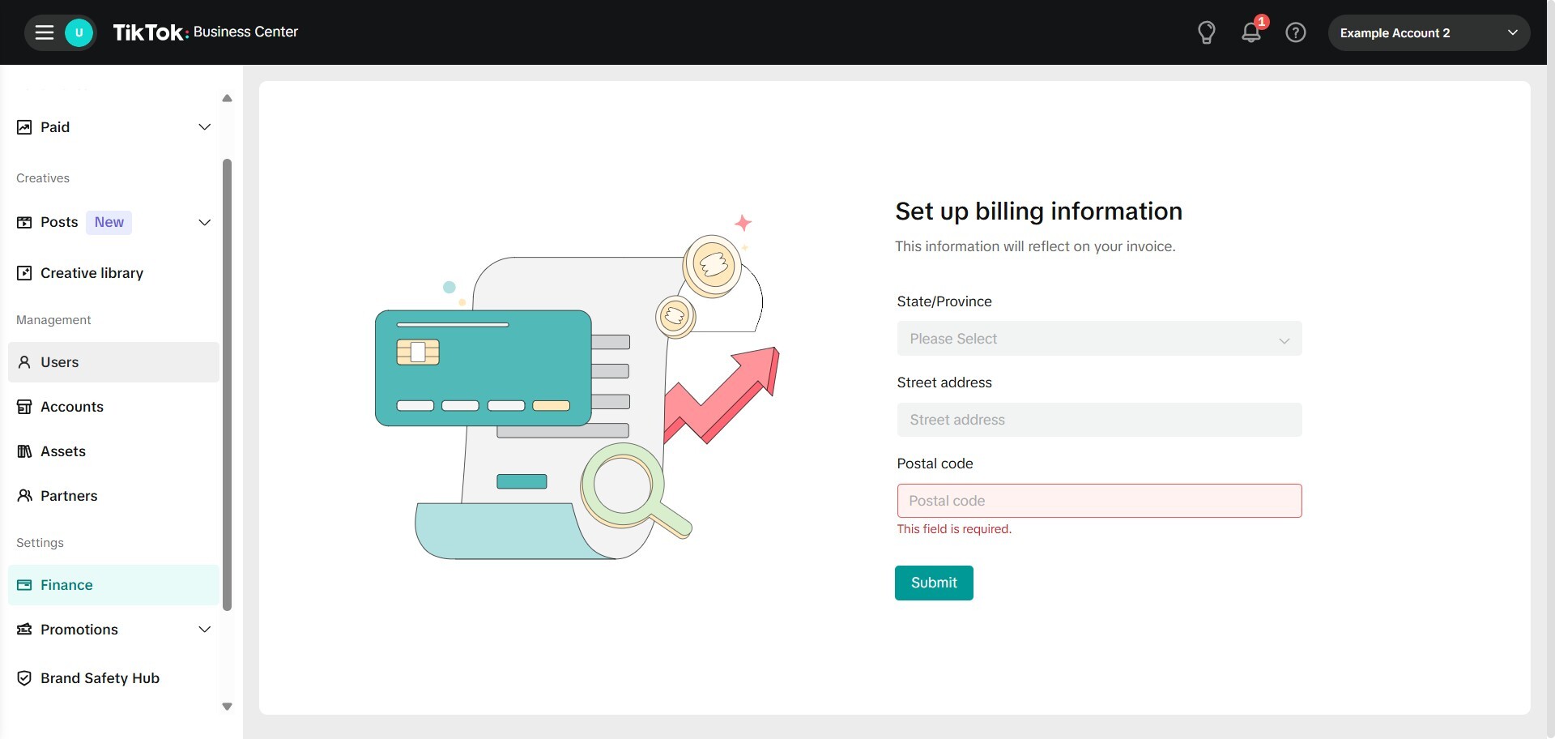This screenshot has height=739, width=1555.
Task: Expand the Paid menu chevron
Action: coord(205,127)
